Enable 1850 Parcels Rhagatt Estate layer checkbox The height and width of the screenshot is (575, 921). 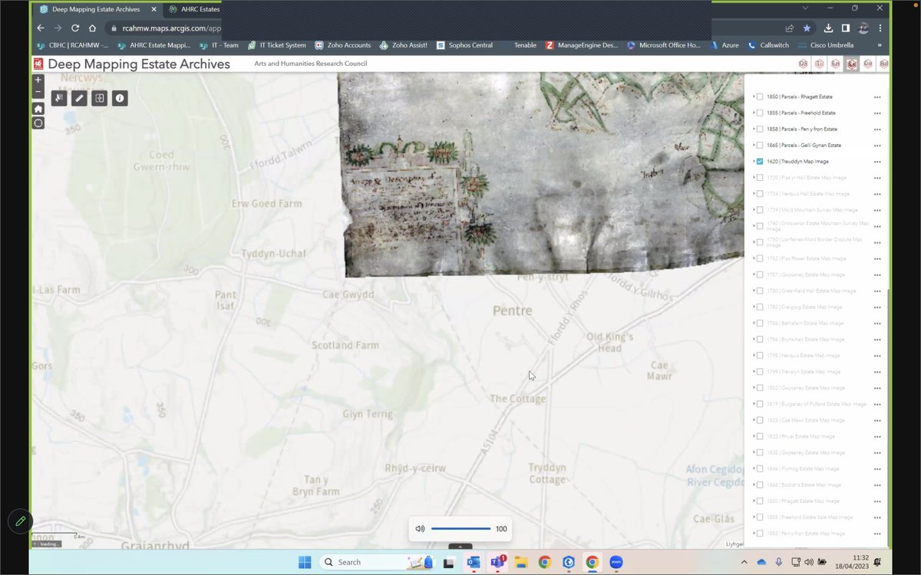click(760, 97)
